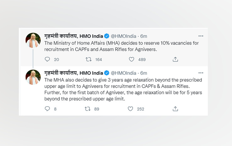Open HMO India display name in second tweet
The image size is (232, 146).
tap(74, 73)
